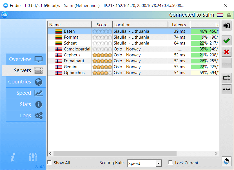
Task: Open the Speed tab
Action: pos(26,93)
